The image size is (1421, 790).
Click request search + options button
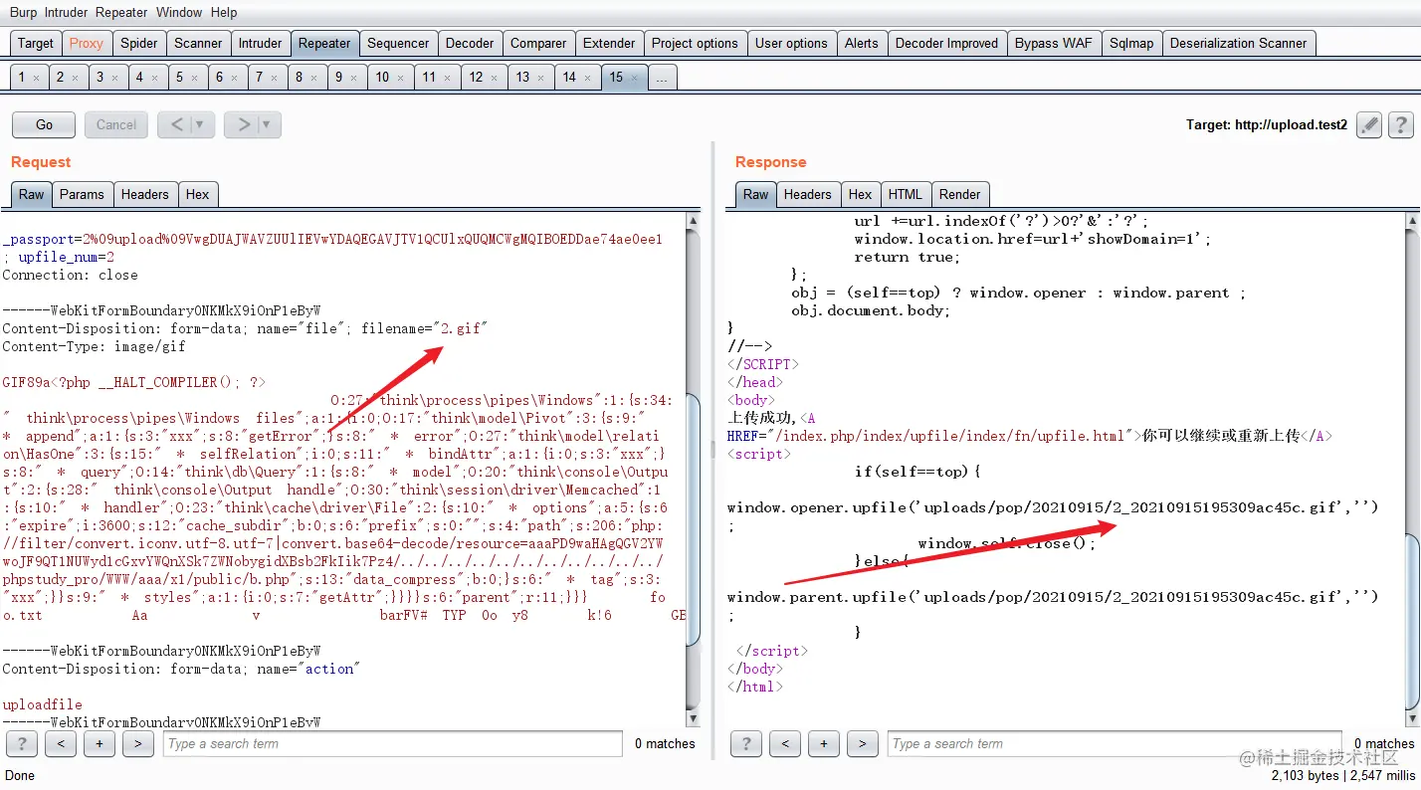(x=100, y=743)
